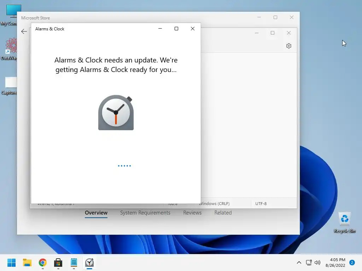Launch File Explorer from the taskbar
The image size is (362, 271).
(27, 263)
